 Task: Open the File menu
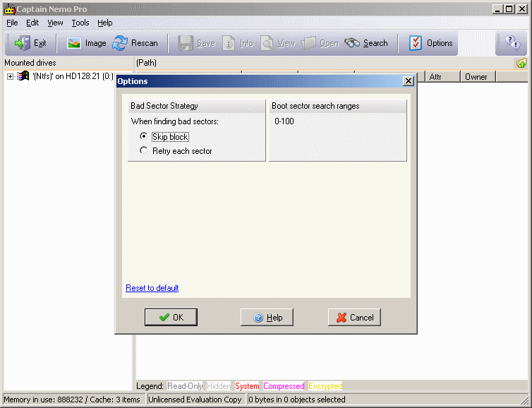coord(12,23)
